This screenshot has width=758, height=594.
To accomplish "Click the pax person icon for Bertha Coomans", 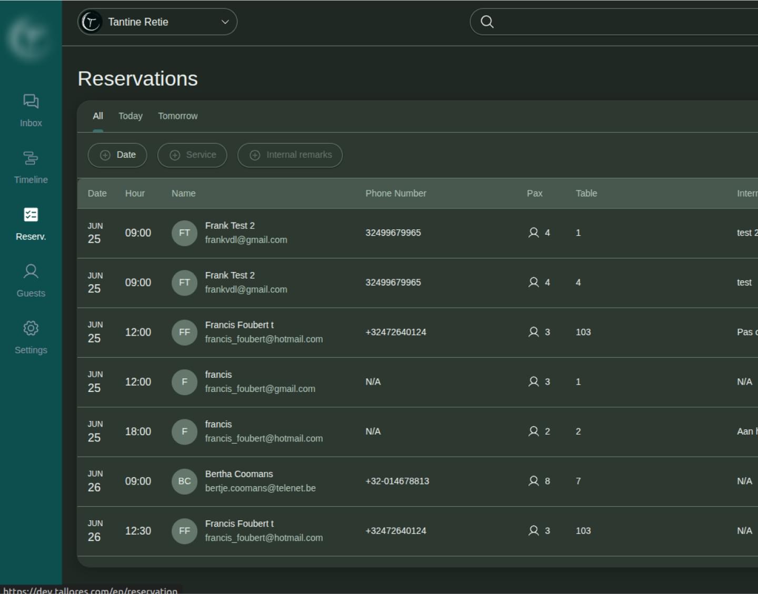I will 533,481.
